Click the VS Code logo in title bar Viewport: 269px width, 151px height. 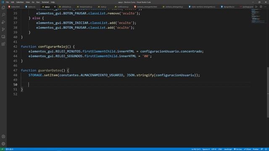point(3,2)
